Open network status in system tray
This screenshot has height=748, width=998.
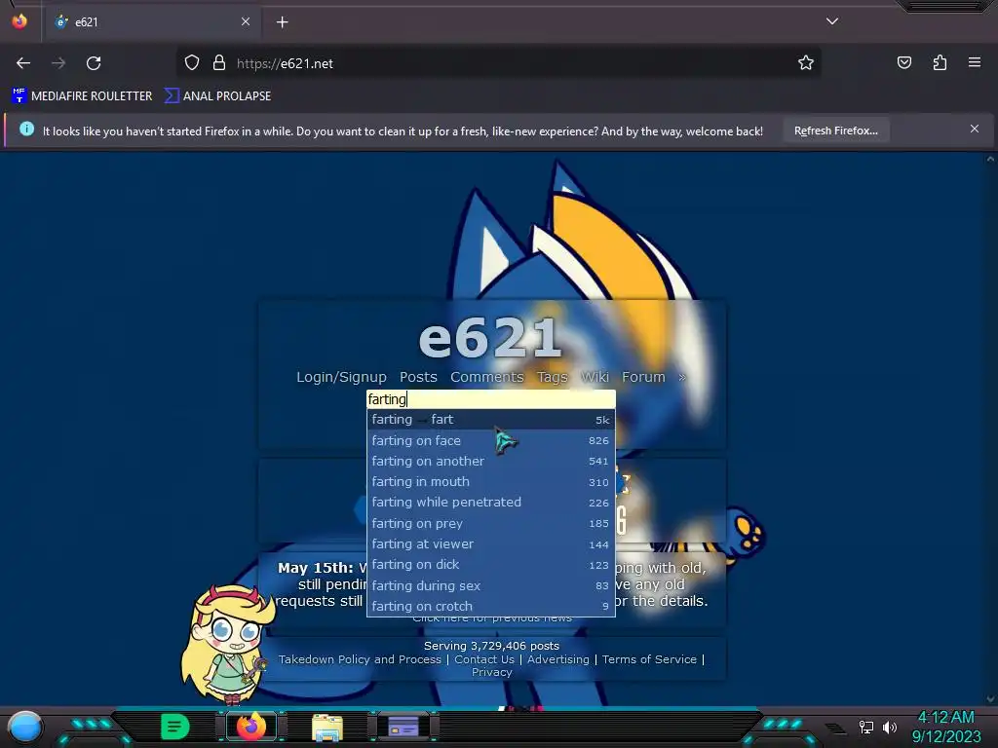(865, 727)
